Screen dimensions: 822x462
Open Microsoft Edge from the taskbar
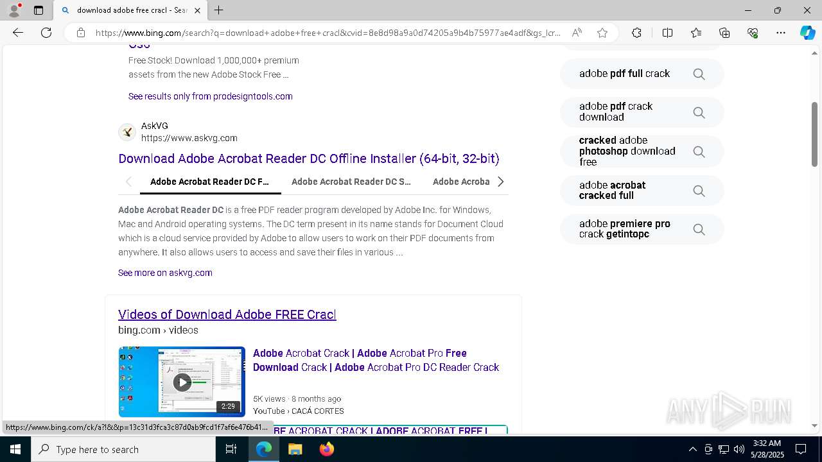[x=264, y=449]
